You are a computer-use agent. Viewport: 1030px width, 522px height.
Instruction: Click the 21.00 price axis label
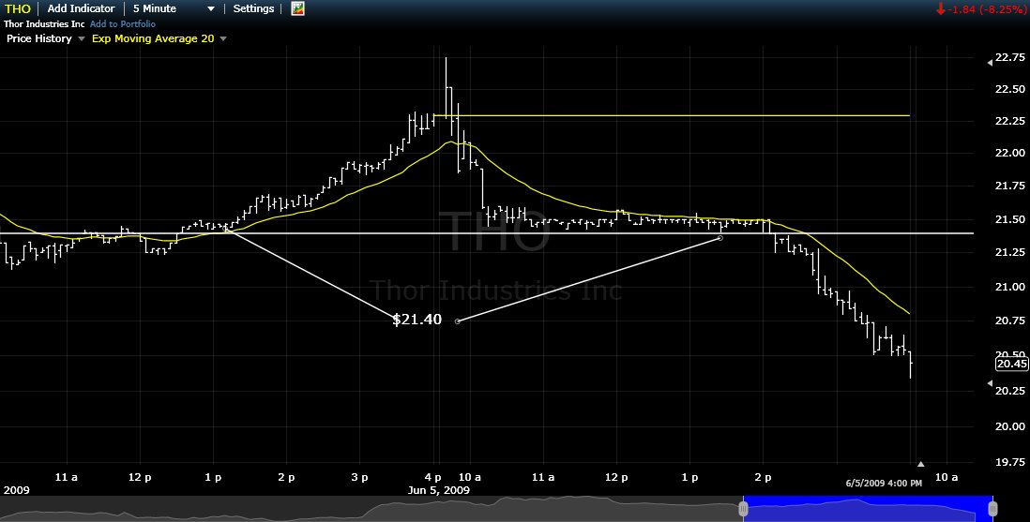[1010, 286]
